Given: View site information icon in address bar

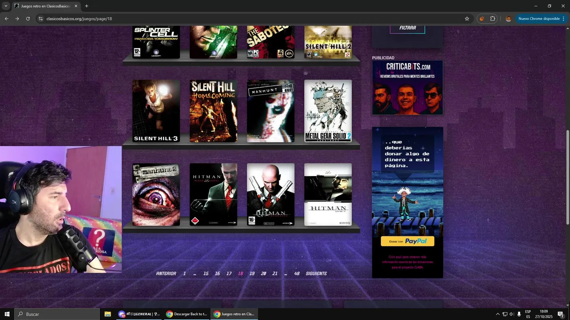Looking at the screenshot, I should pyautogui.click(x=40, y=19).
